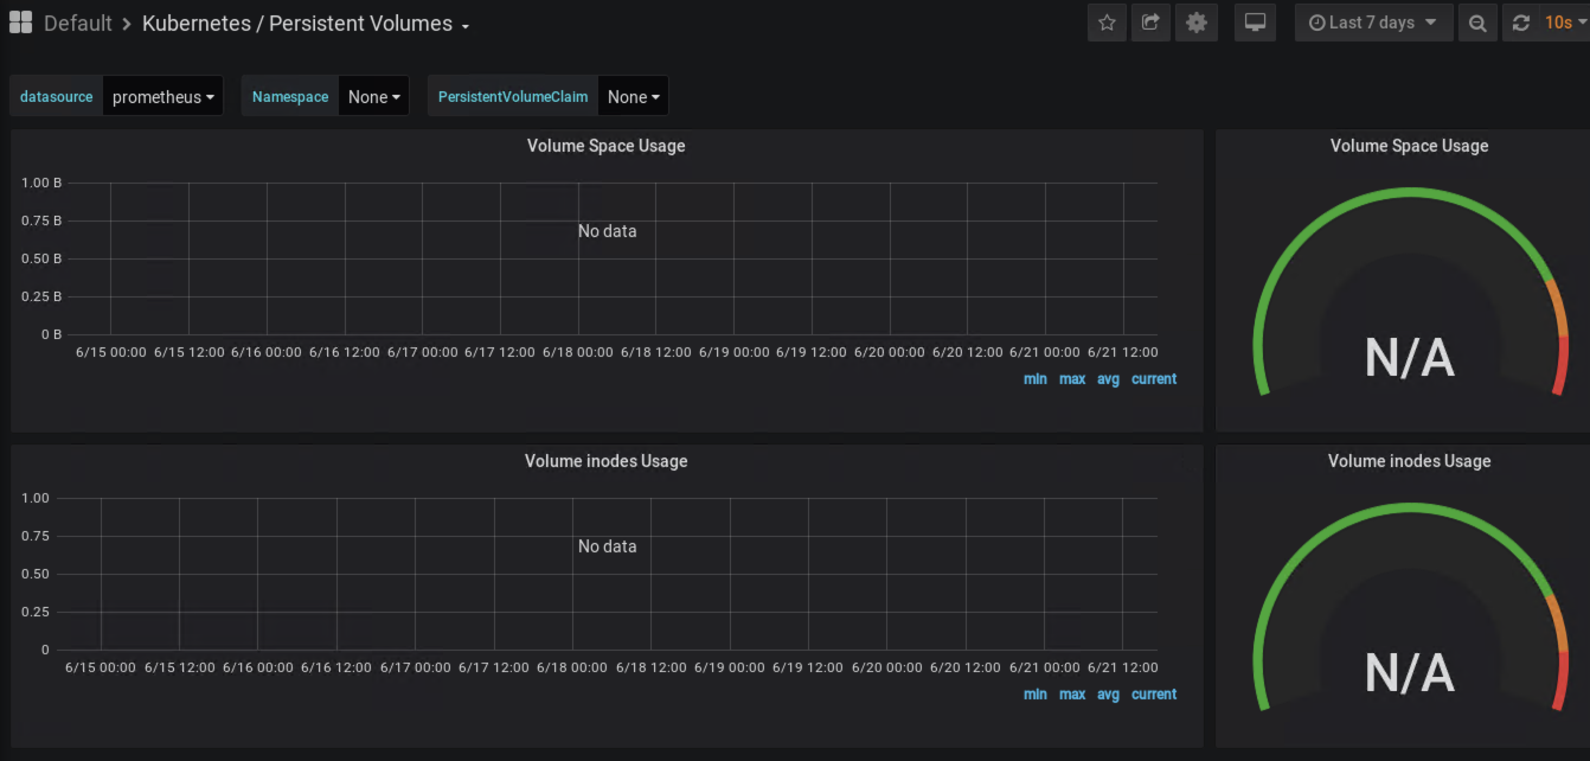Toggle the current series in Volume inodes Usage legend
The width and height of the screenshot is (1590, 761).
coord(1153,693)
